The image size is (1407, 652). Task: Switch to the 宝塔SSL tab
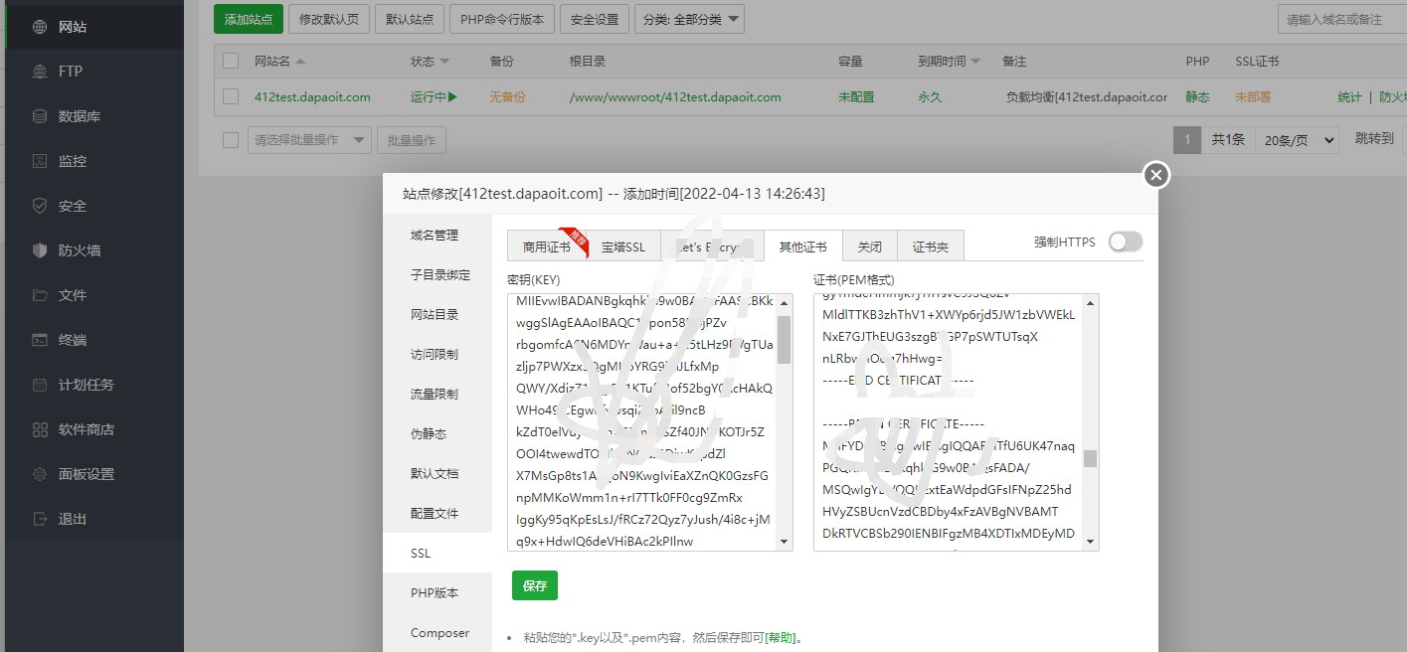click(x=623, y=246)
